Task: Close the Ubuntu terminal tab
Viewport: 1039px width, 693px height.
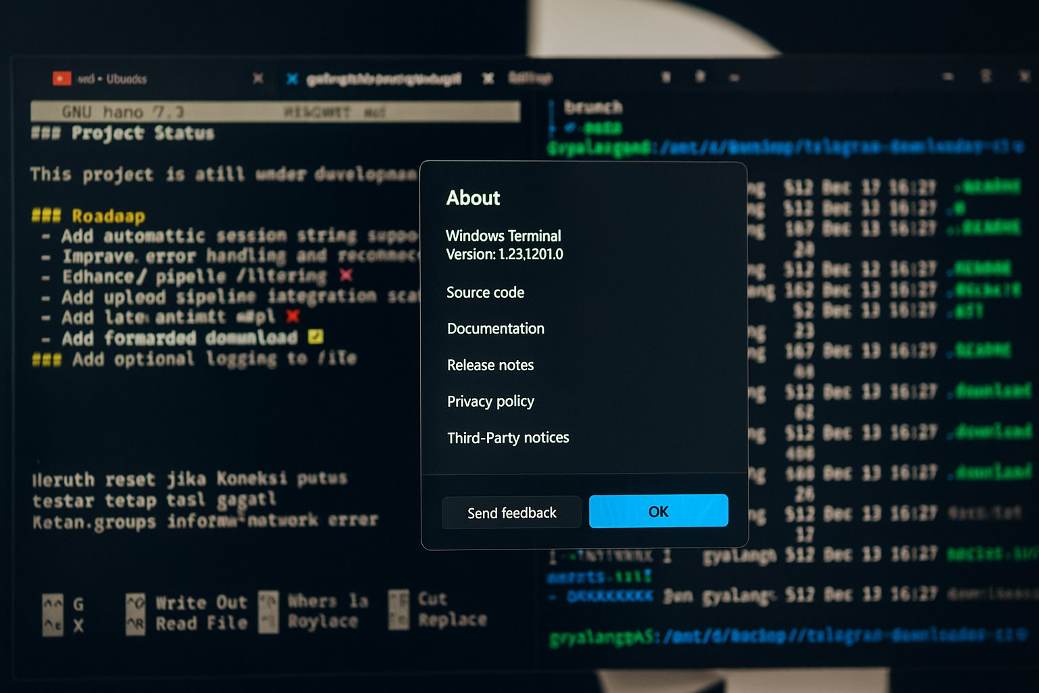Action: (x=258, y=79)
